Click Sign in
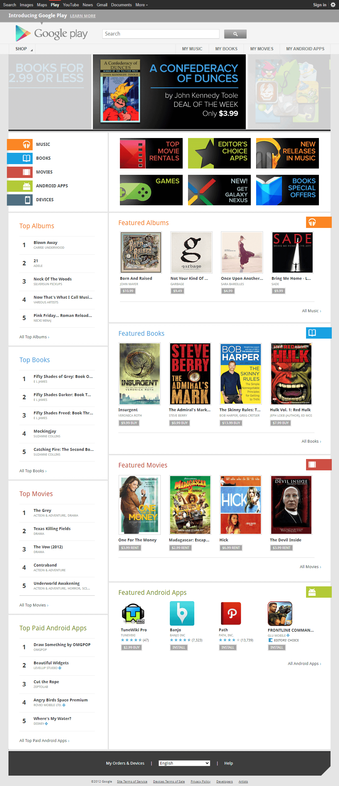This screenshot has height=786, width=339. 320,5
